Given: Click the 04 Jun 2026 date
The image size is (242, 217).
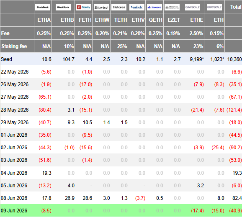Looking at the screenshot, I should point(14,173).
